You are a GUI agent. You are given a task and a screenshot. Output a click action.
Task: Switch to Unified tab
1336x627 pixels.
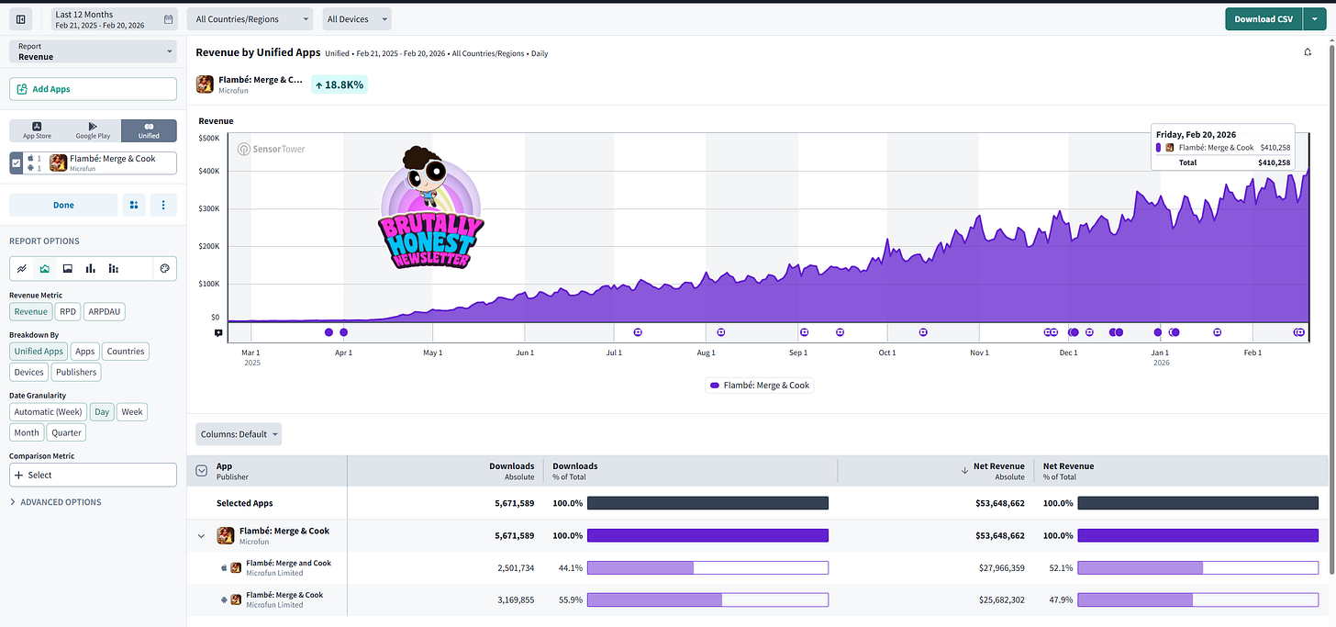[x=149, y=130]
